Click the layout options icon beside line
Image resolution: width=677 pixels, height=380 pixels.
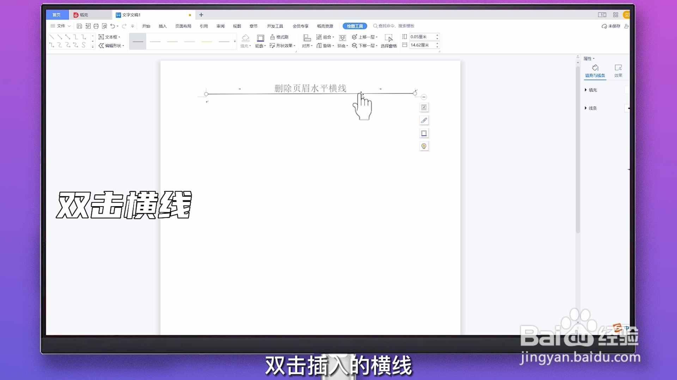424,107
